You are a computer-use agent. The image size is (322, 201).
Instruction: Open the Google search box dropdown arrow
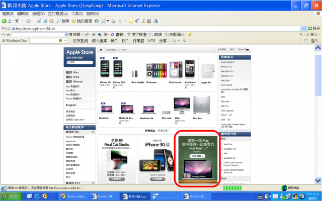click(66, 35)
